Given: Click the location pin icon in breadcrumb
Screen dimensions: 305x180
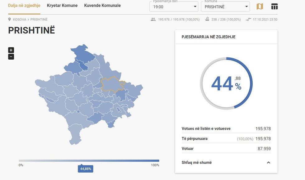Looking at the screenshot, I should point(10,20).
